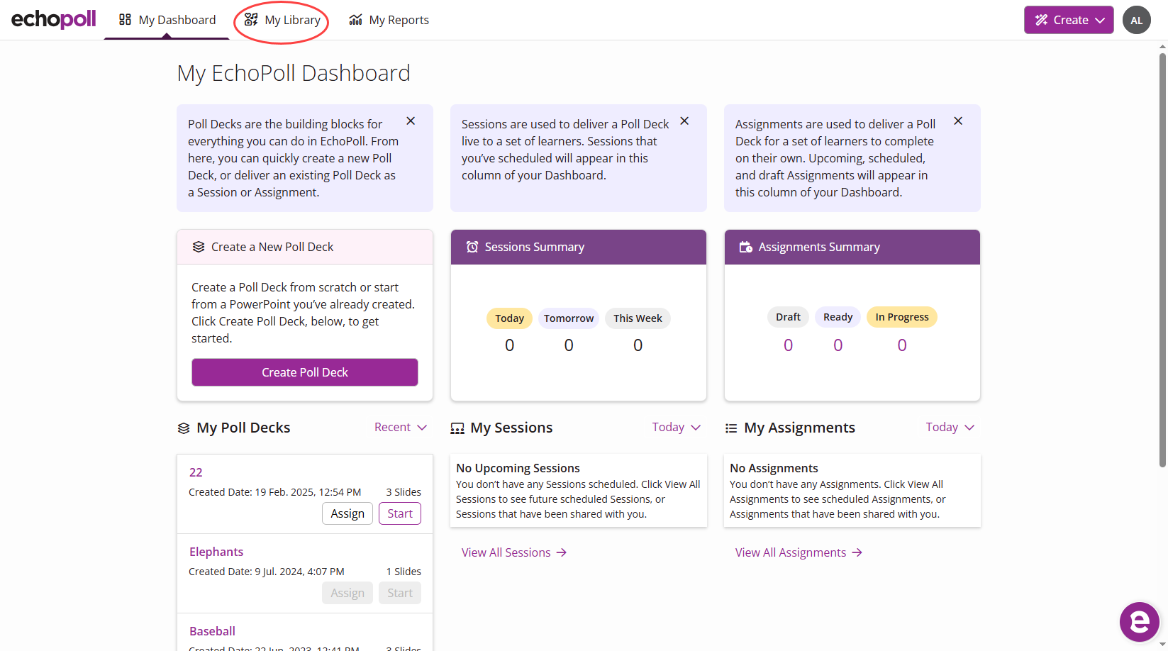The height and width of the screenshot is (651, 1168).
Task: Open the Baseball poll deck
Action: point(212,631)
